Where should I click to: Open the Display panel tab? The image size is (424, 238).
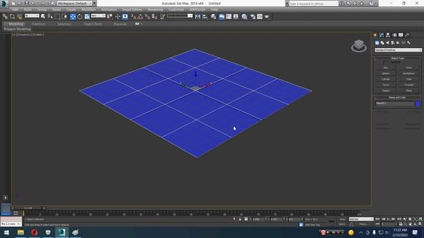click(401, 35)
